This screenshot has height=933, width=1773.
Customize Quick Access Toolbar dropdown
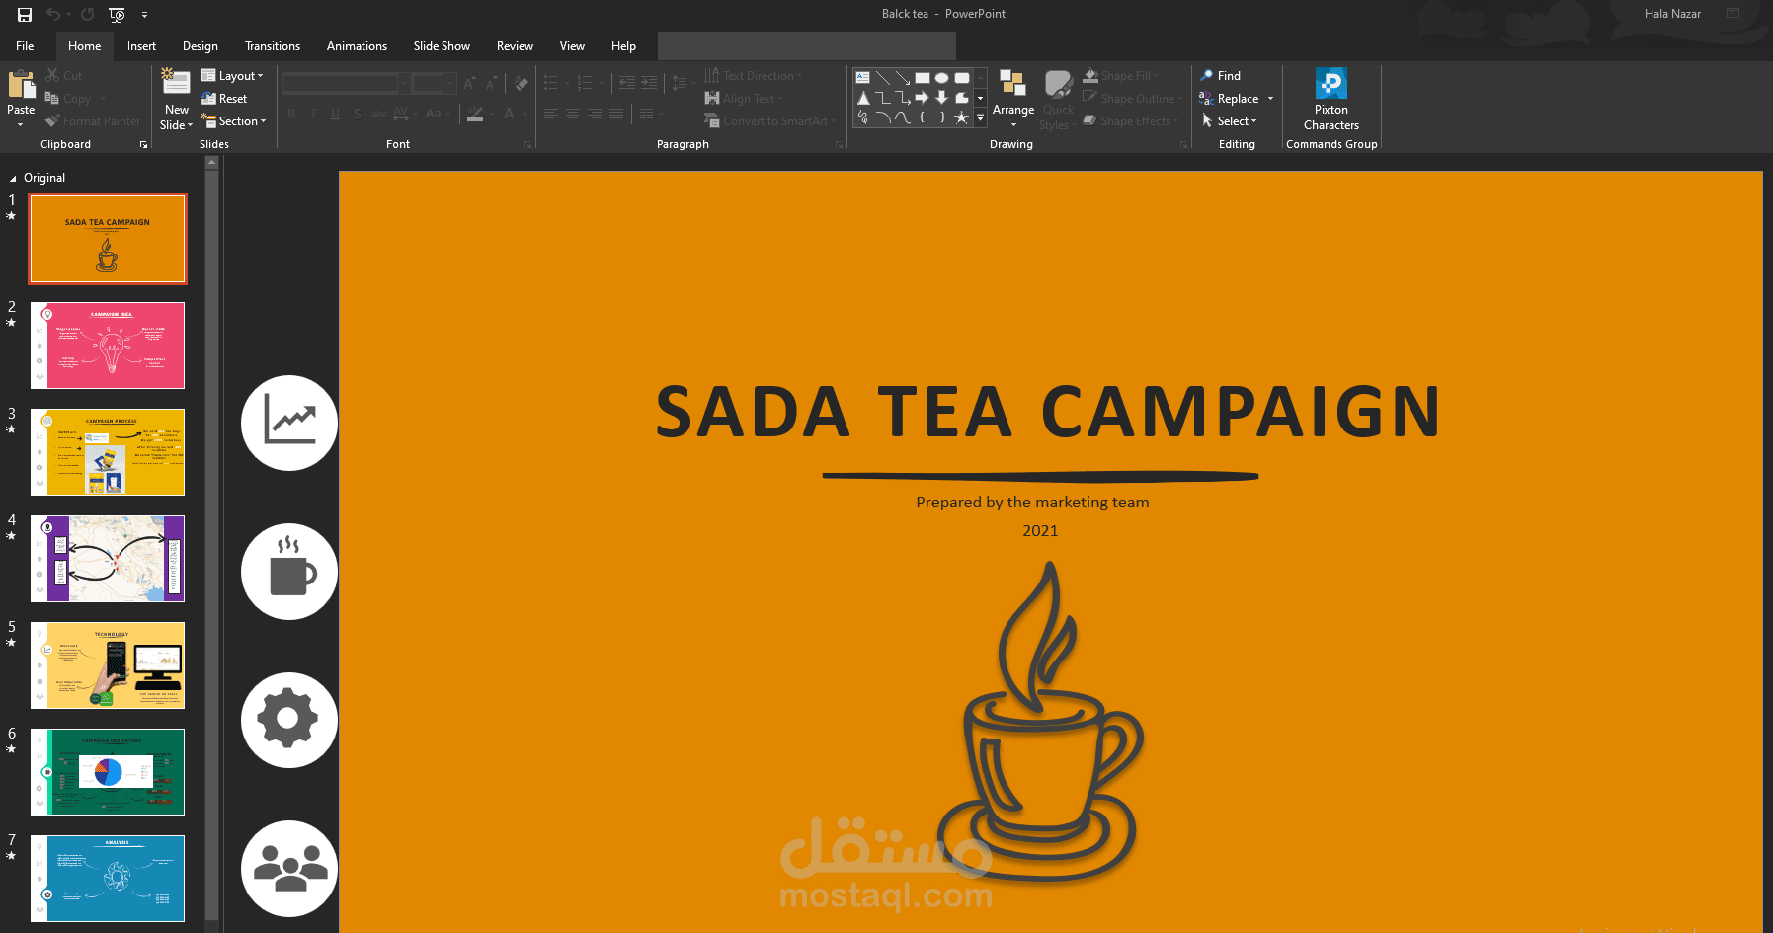coord(144,15)
